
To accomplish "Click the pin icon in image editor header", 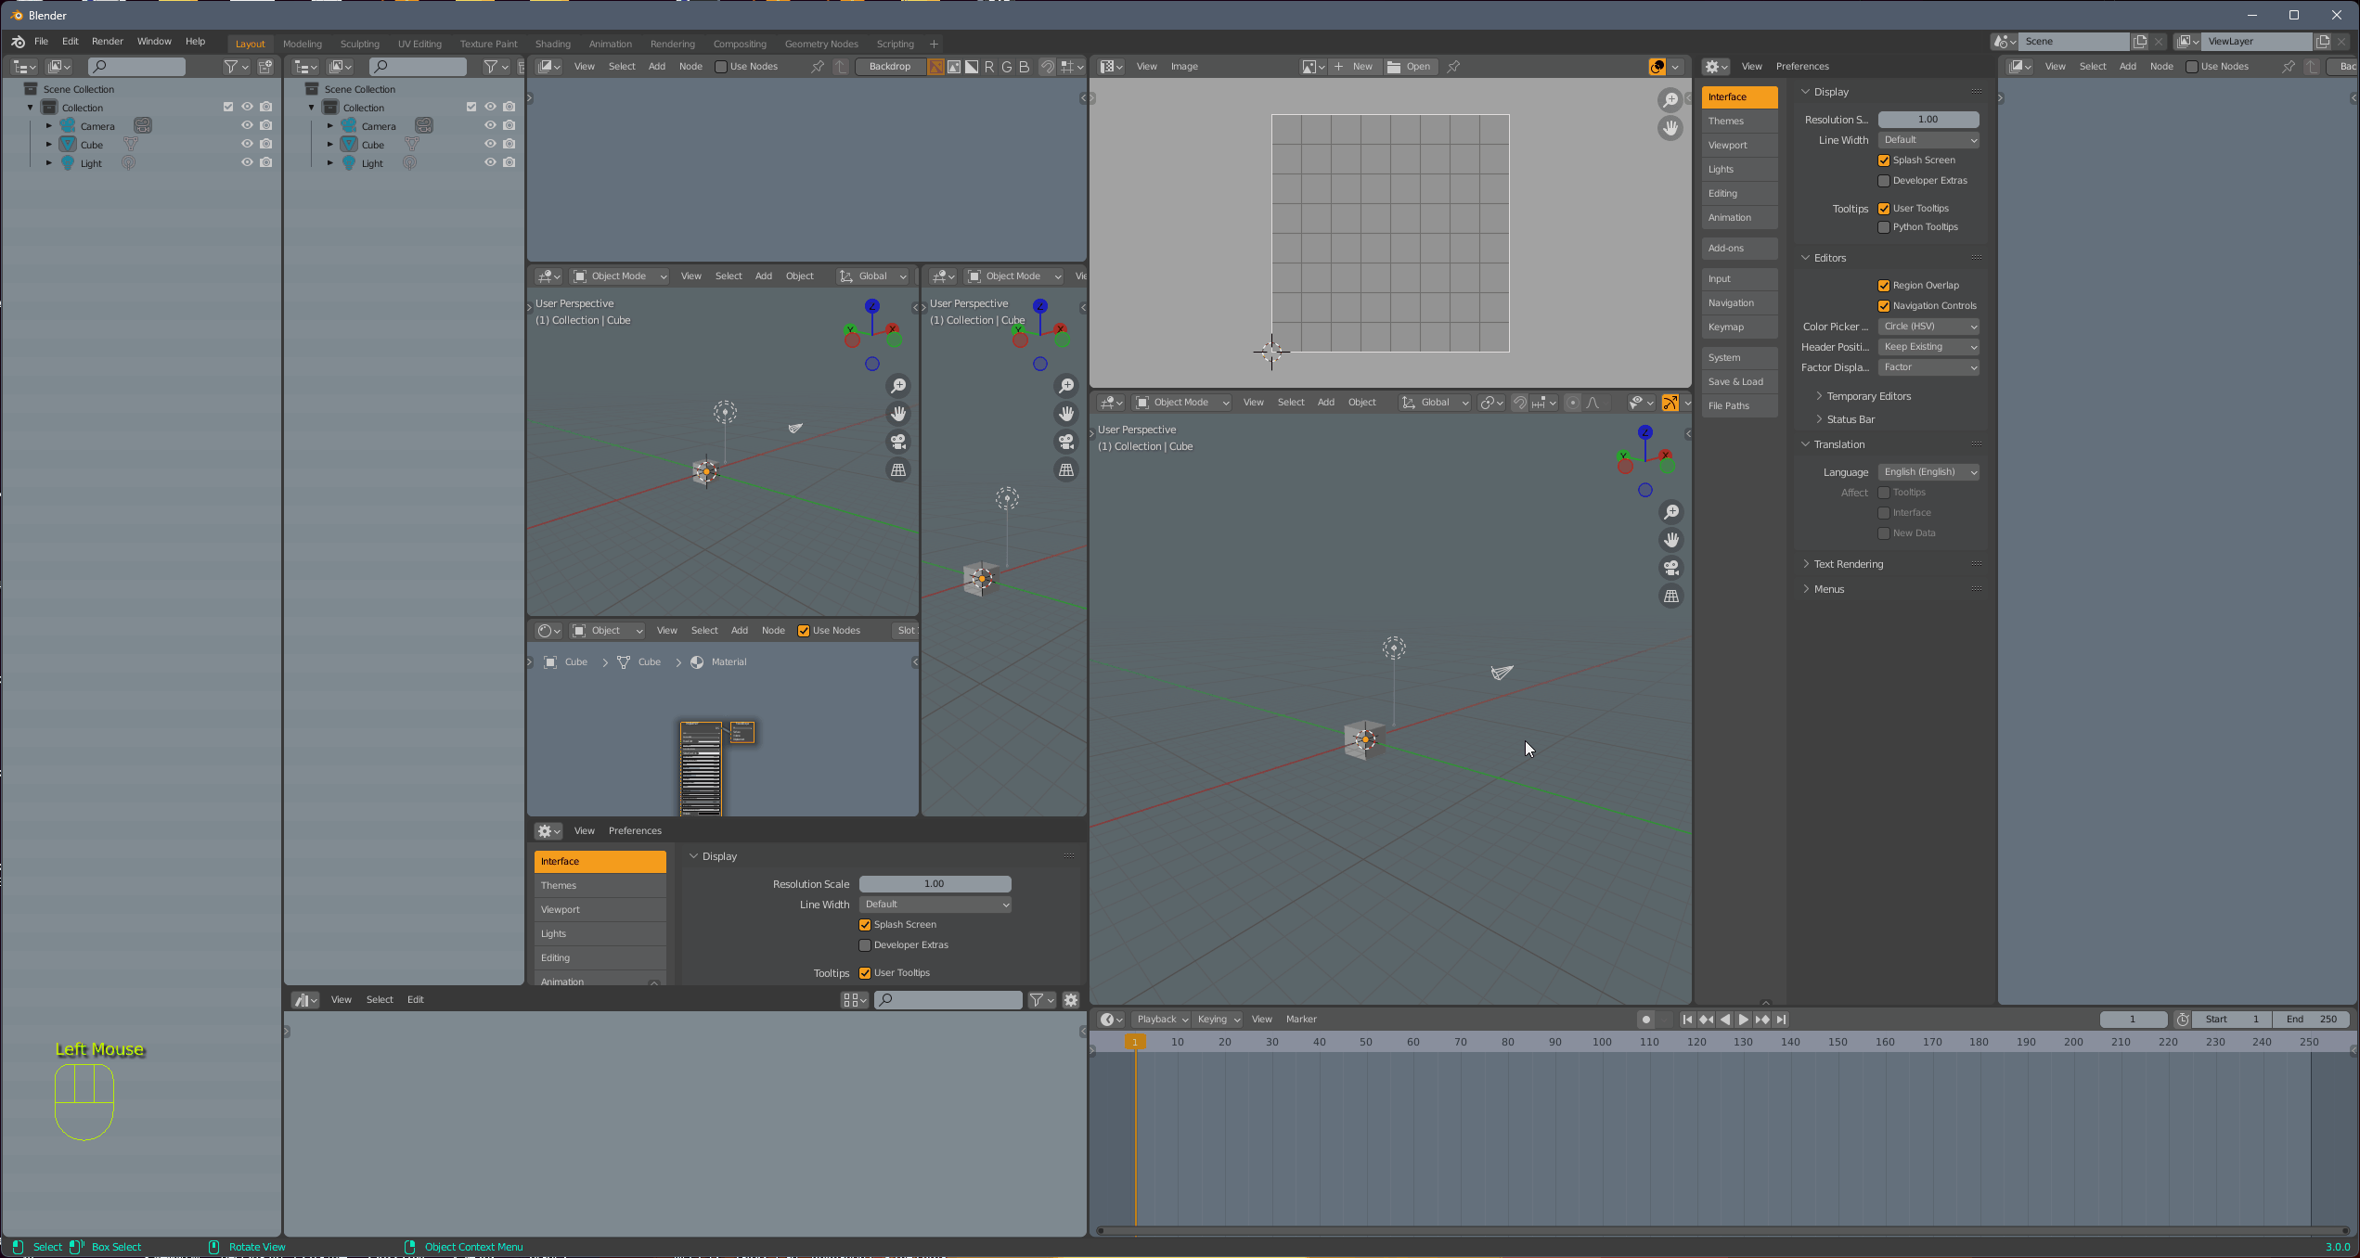I will (1453, 67).
